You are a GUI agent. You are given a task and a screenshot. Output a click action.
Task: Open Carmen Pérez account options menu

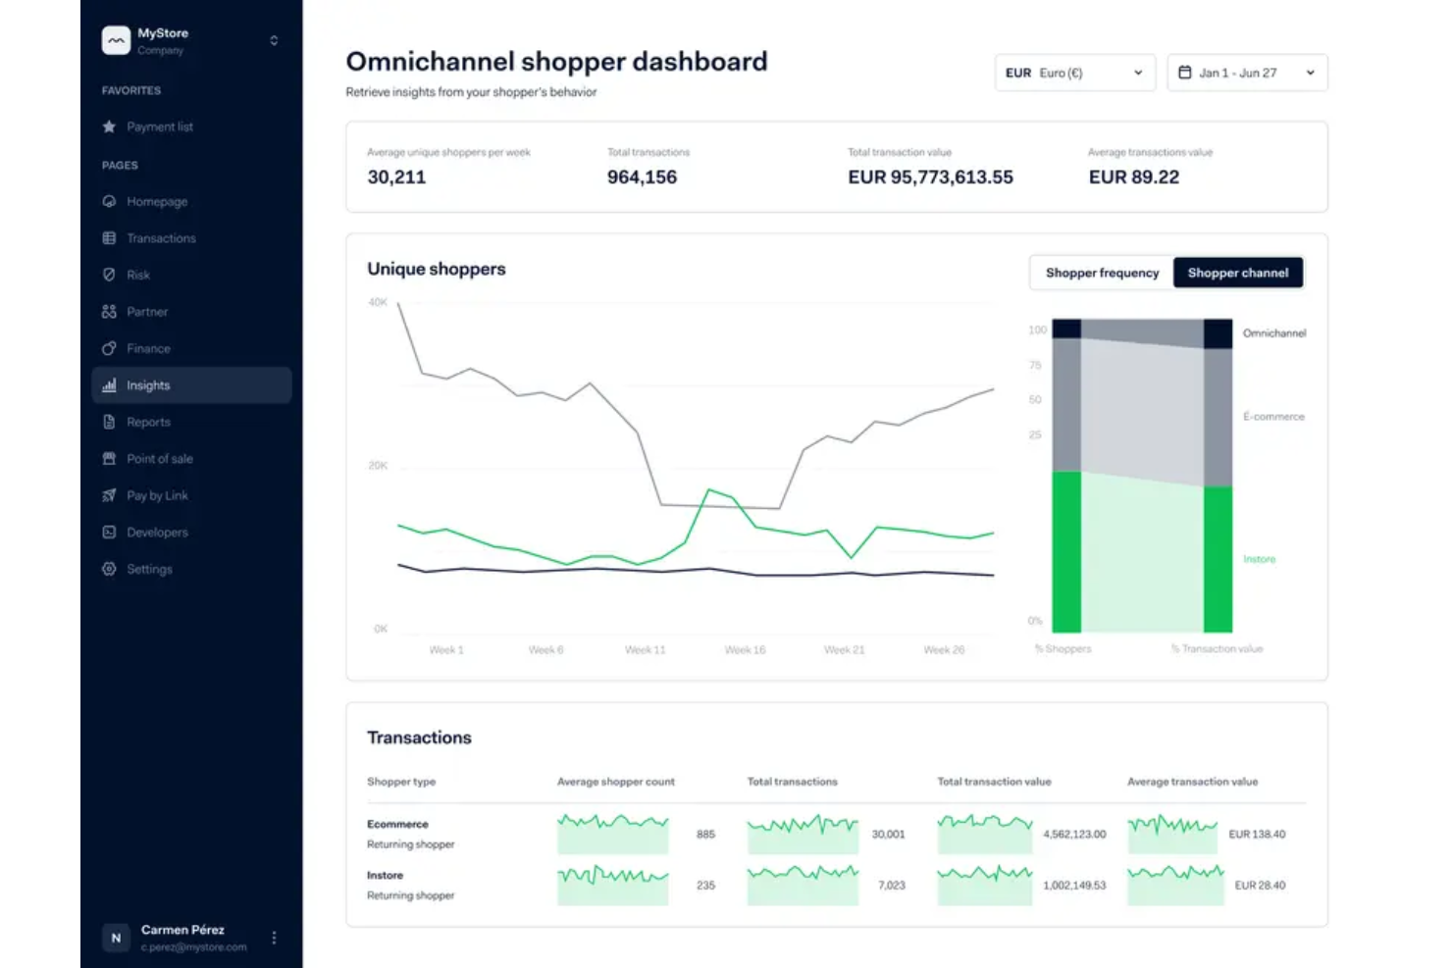(275, 937)
